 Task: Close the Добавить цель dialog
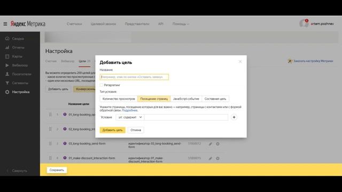(240, 62)
